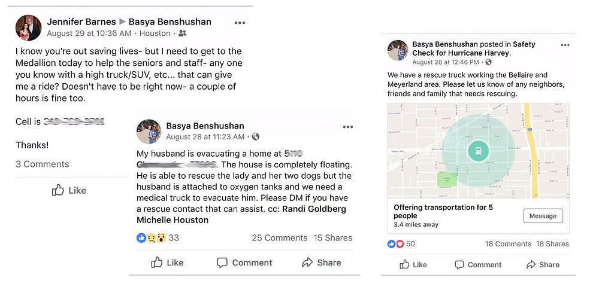View the 15 Shares count

(333, 238)
